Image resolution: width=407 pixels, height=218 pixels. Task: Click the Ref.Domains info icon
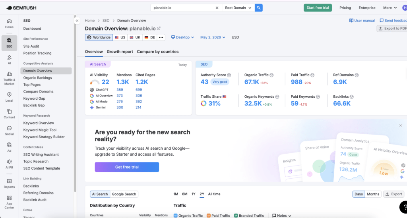[357, 75]
